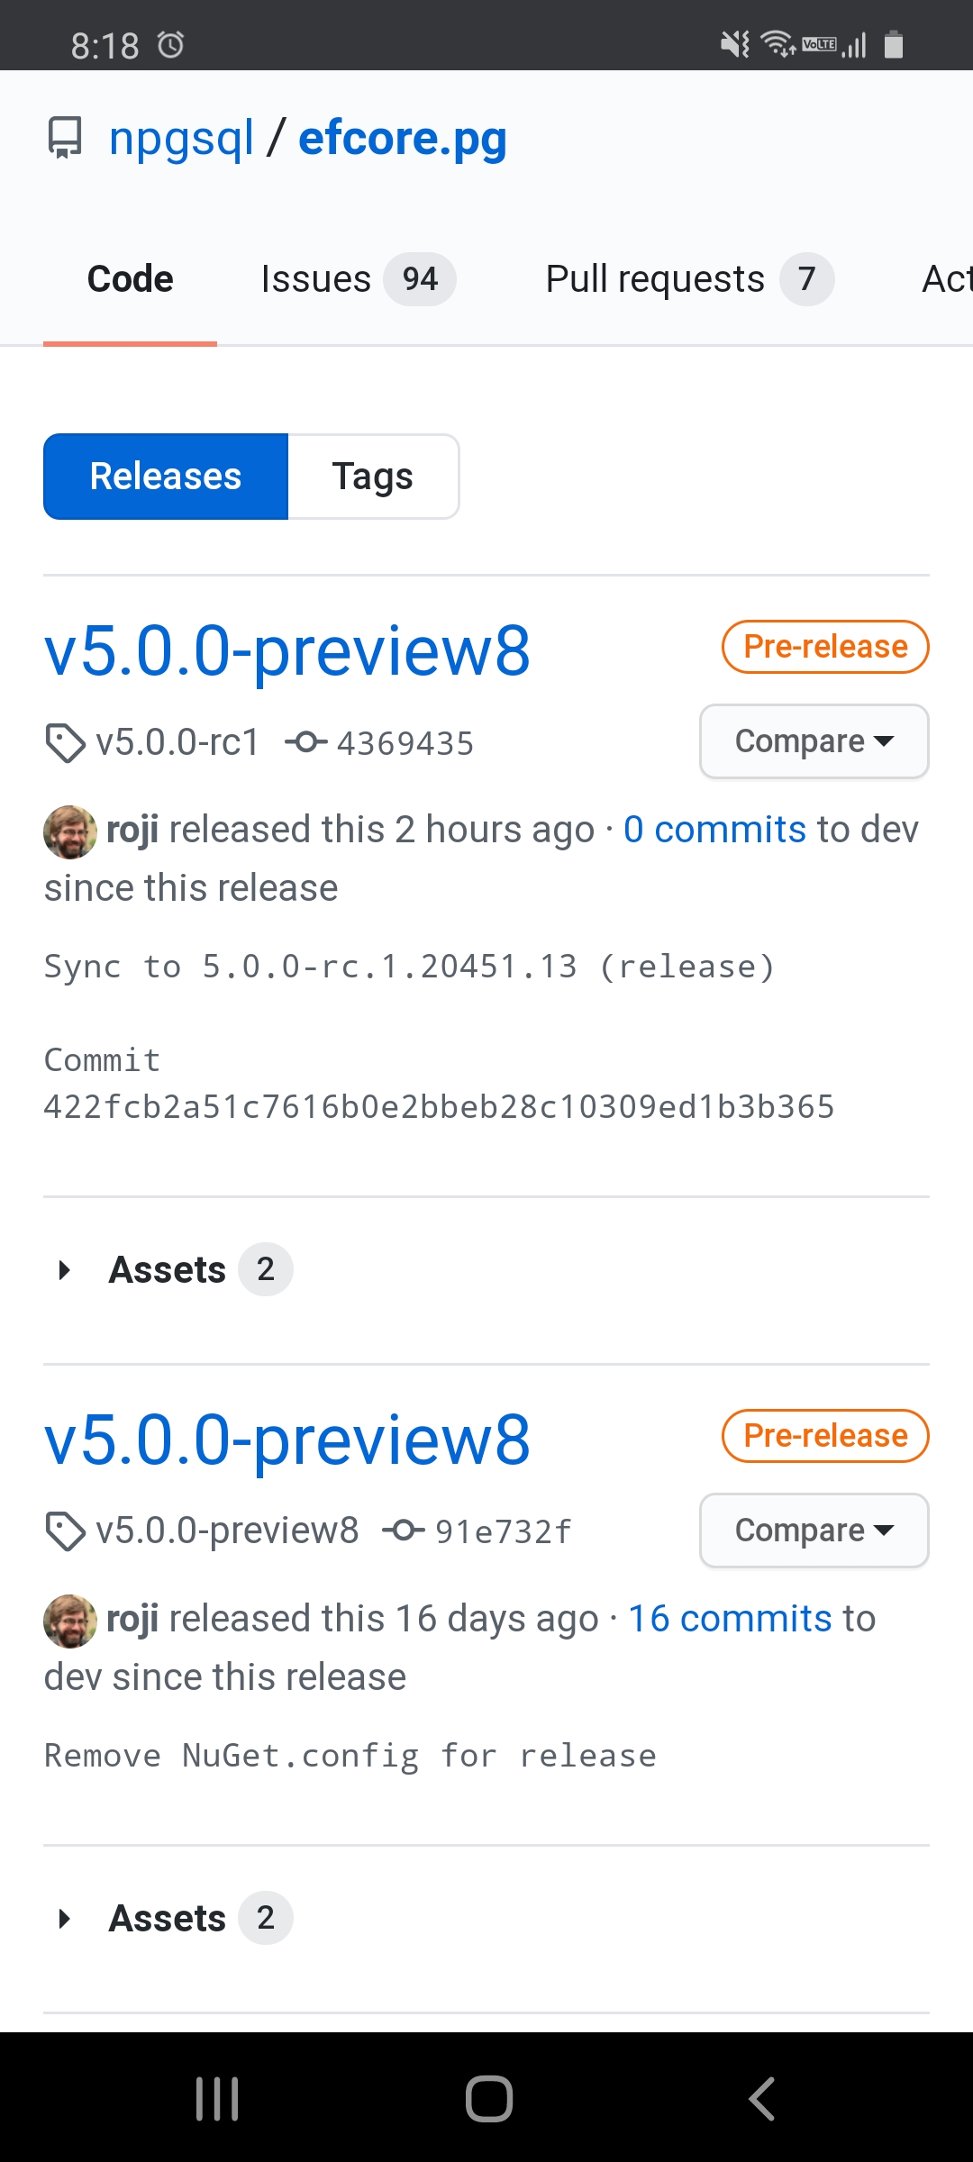Tap the navigation bar back button
The image size is (973, 2162).
[761, 2097]
